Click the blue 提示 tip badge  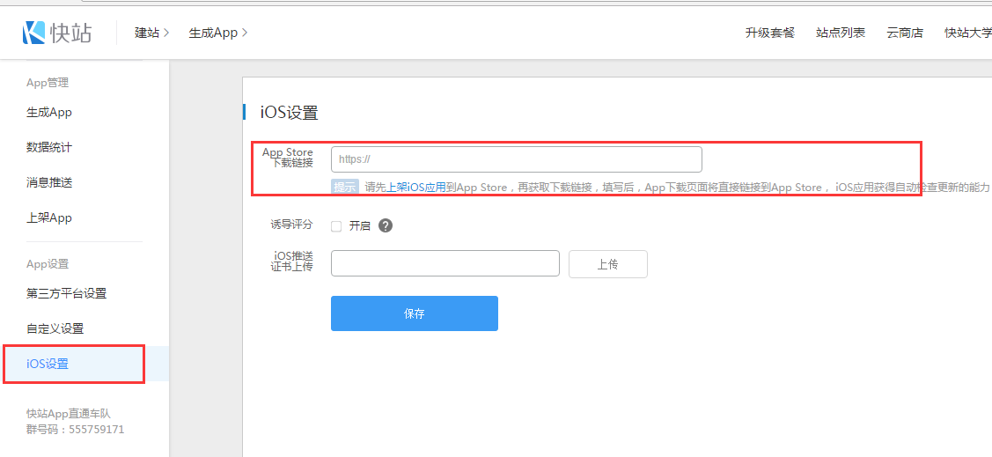click(345, 187)
